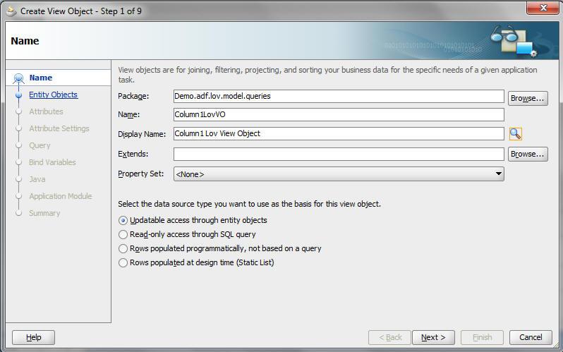Open Help for this wizard
Viewport: 563px width, 352px height.
pos(33,337)
